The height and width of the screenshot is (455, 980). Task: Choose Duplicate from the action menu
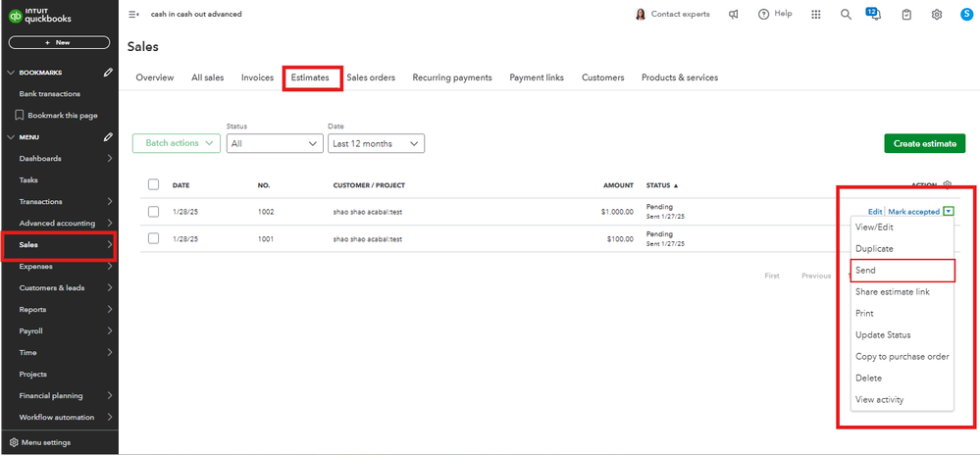pos(902,249)
